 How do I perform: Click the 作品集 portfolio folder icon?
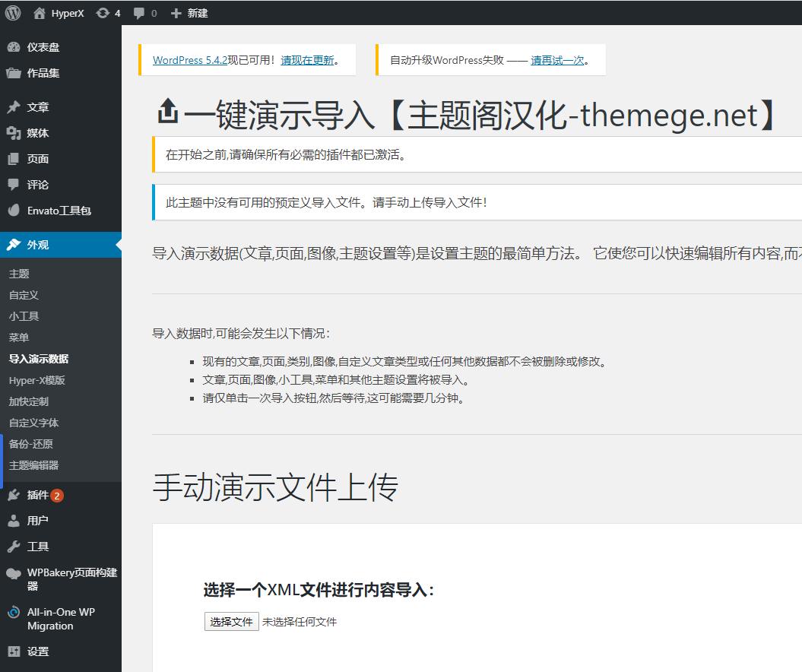click(x=14, y=73)
